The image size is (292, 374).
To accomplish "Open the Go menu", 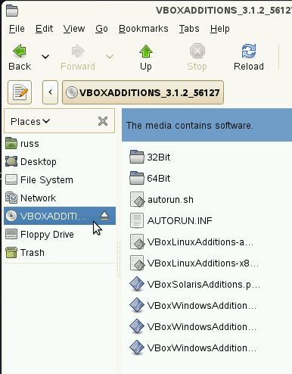I will click(x=101, y=29).
